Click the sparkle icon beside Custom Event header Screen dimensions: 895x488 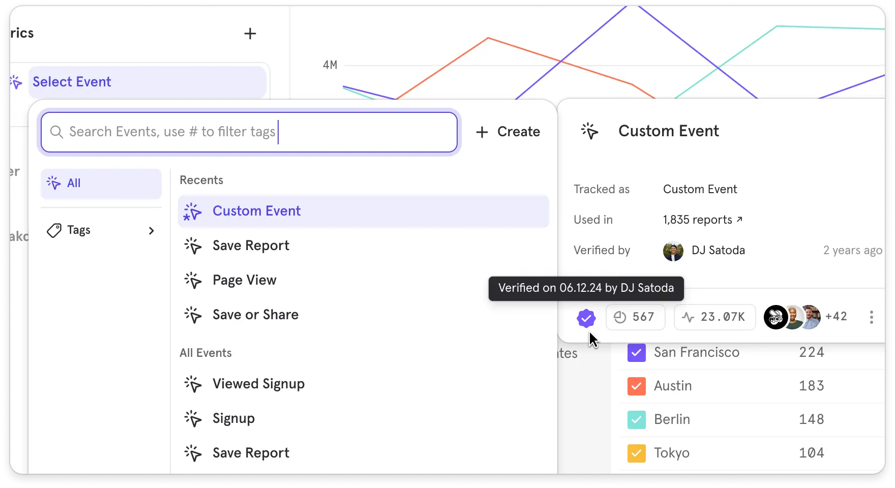pyautogui.click(x=589, y=131)
